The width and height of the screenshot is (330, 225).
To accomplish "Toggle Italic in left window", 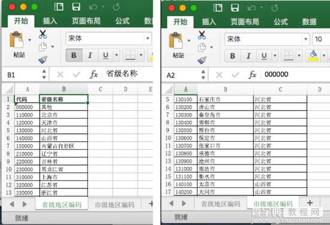I will click(x=90, y=55).
